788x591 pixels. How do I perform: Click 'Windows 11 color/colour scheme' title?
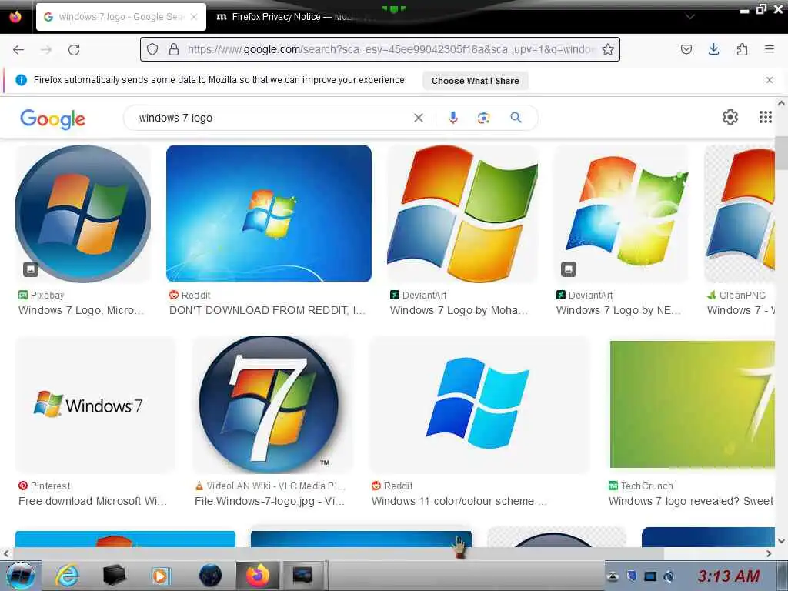tap(459, 501)
